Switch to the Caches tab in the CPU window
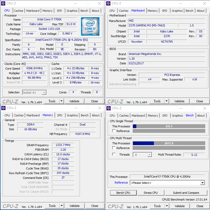This screenshot has height=210, width=210. pyautogui.click(x=19, y=11)
